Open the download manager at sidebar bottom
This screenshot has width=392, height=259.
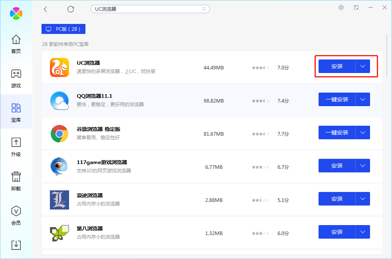pyautogui.click(x=16, y=245)
